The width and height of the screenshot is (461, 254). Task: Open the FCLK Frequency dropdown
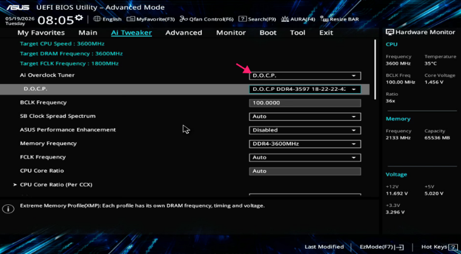(305, 157)
